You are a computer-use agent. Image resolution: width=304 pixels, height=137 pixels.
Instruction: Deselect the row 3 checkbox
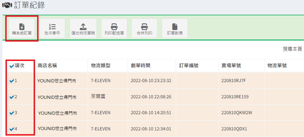pos(12,113)
